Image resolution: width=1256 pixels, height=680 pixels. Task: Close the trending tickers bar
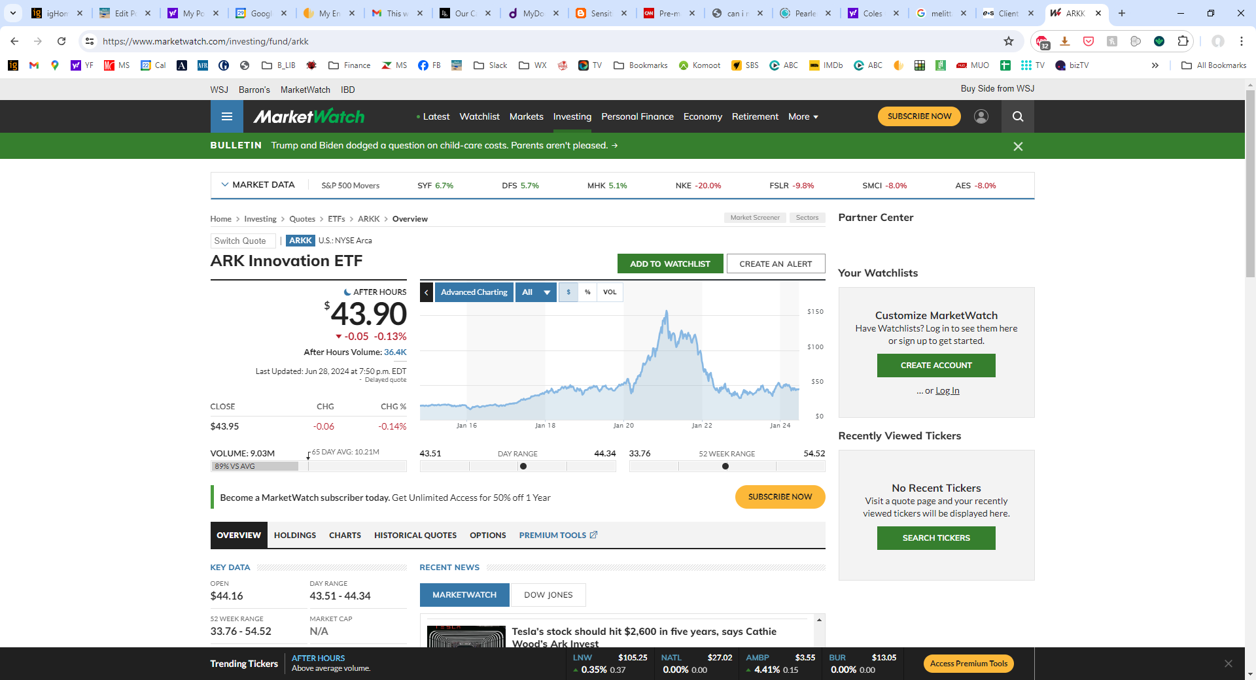point(1229,664)
